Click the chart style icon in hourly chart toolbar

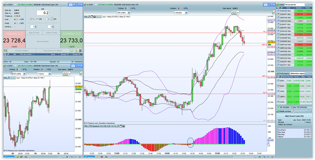[65, 74]
